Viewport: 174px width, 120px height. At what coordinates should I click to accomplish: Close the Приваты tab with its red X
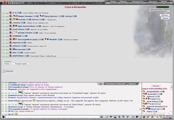click(x=137, y=84)
